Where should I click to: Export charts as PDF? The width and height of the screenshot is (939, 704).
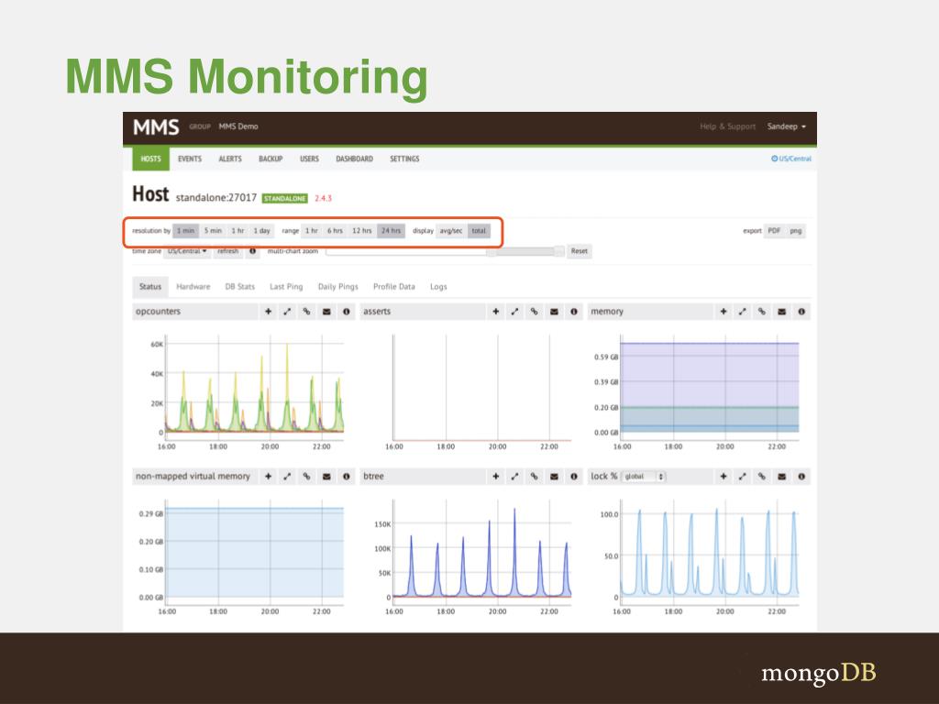[x=774, y=231]
